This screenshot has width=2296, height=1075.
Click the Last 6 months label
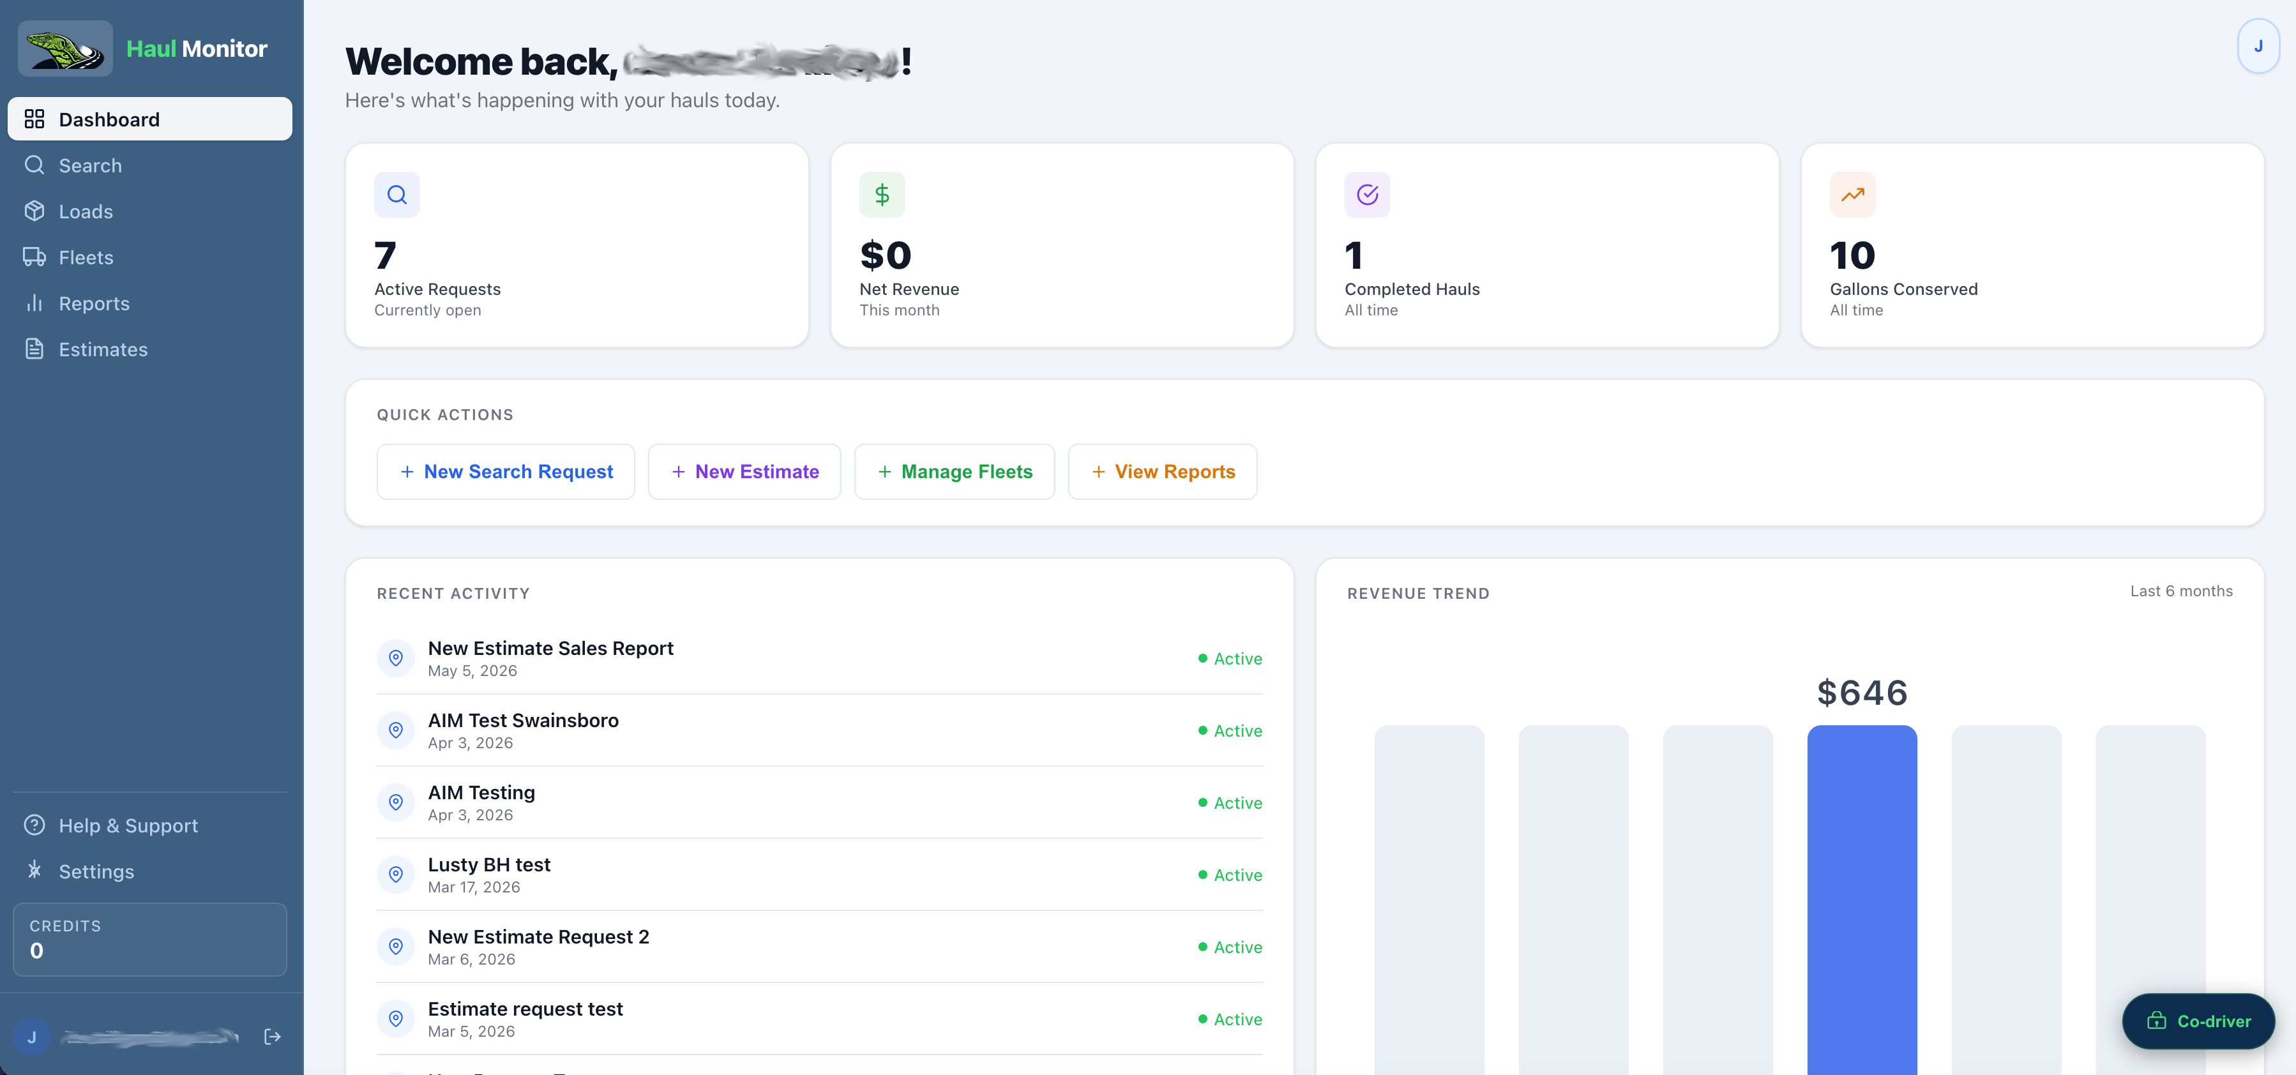point(2181,591)
